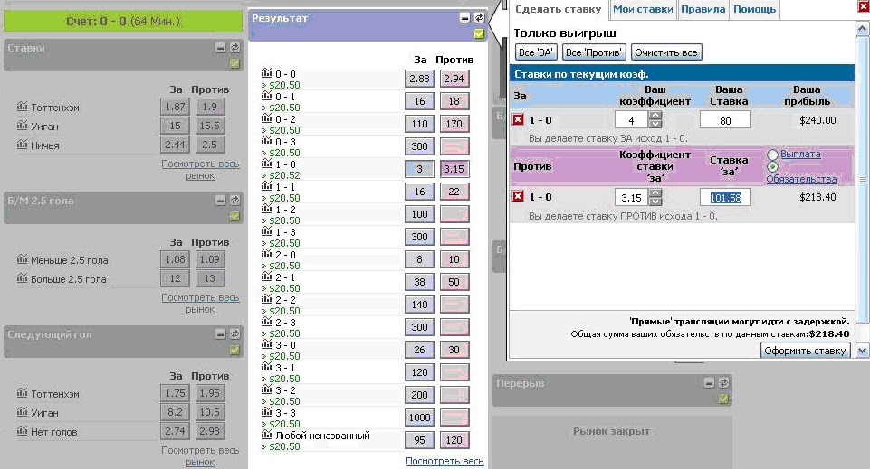Toggle the Б/М 2.5 гола checkbox

[x=234, y=217]
